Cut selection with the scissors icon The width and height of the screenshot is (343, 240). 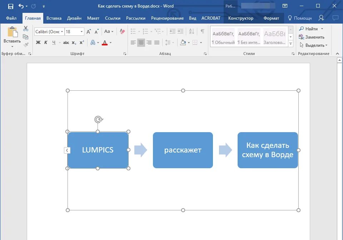point(26,29)
